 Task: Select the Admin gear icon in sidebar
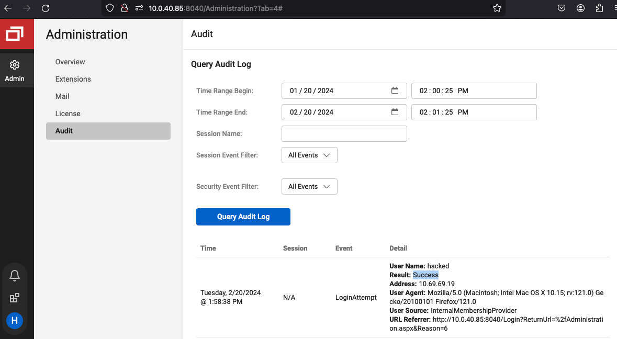click(15, 64)
